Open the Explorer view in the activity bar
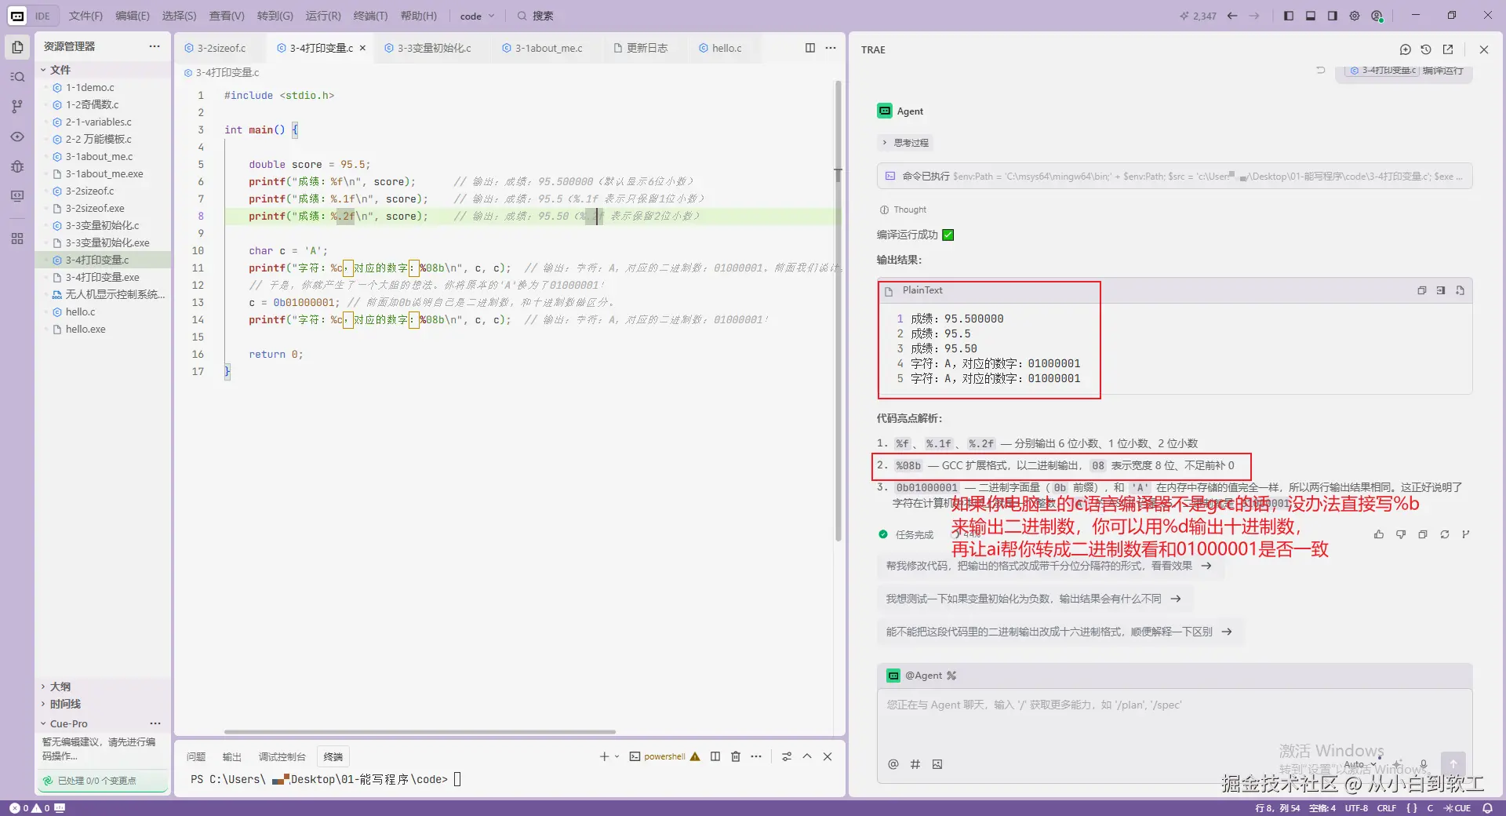1506x816 pixels. pyautogui.click(x=17, y=47)
